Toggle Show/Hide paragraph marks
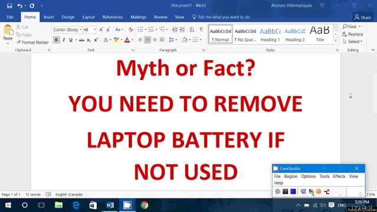This screenshot has height=212, width=377. tap(201, 29)
